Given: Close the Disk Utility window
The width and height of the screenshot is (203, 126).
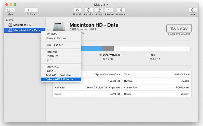Looking at the screenshot, I should tap(7, 5).
